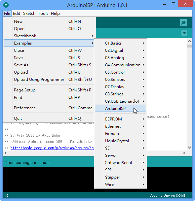
Task: Expand the Sketchbook submenu
Action: (49, 36)
